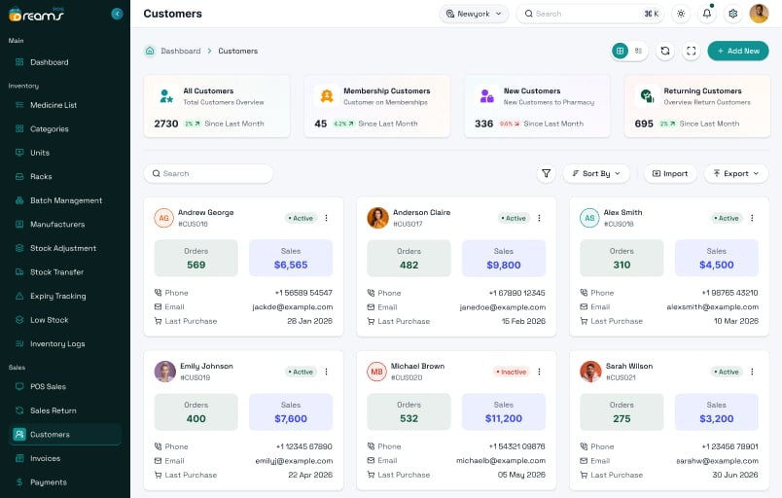This screenshot has width=782, height=498.
Task: Open Medicine List in sidebar
Action: [53, 105]
